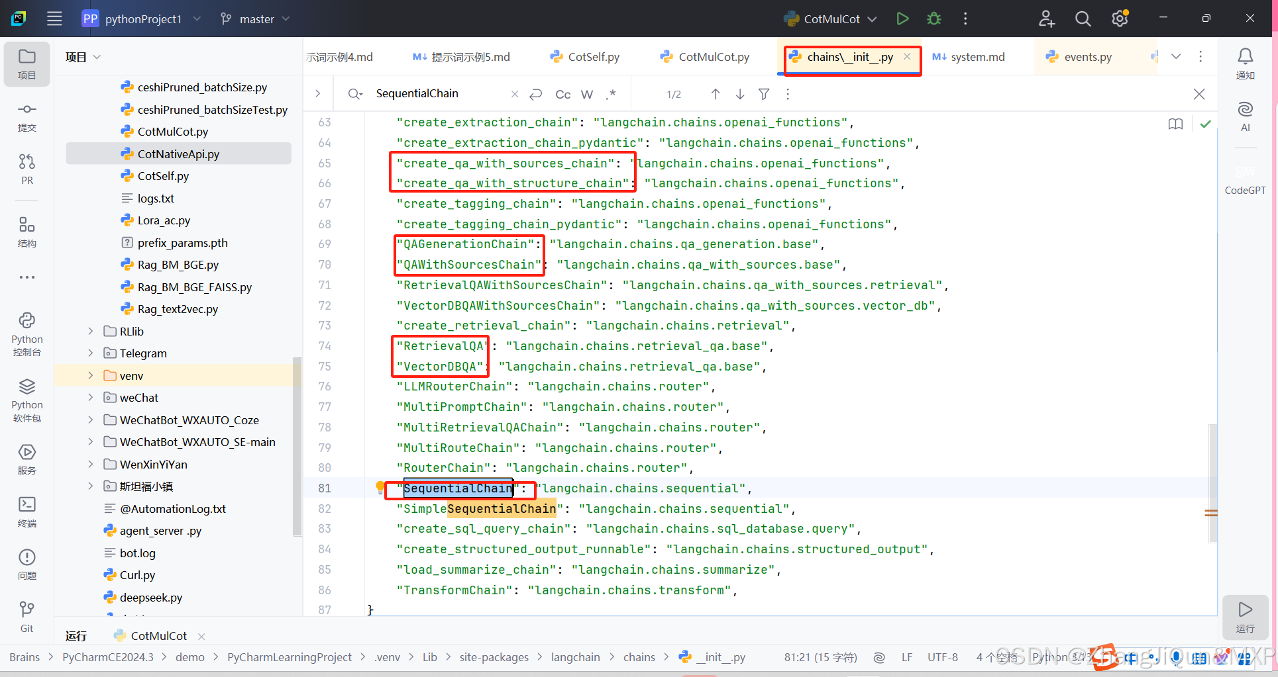Expand the weChat folder
The height and width of the screenshot is (677, 1278).
91,398
